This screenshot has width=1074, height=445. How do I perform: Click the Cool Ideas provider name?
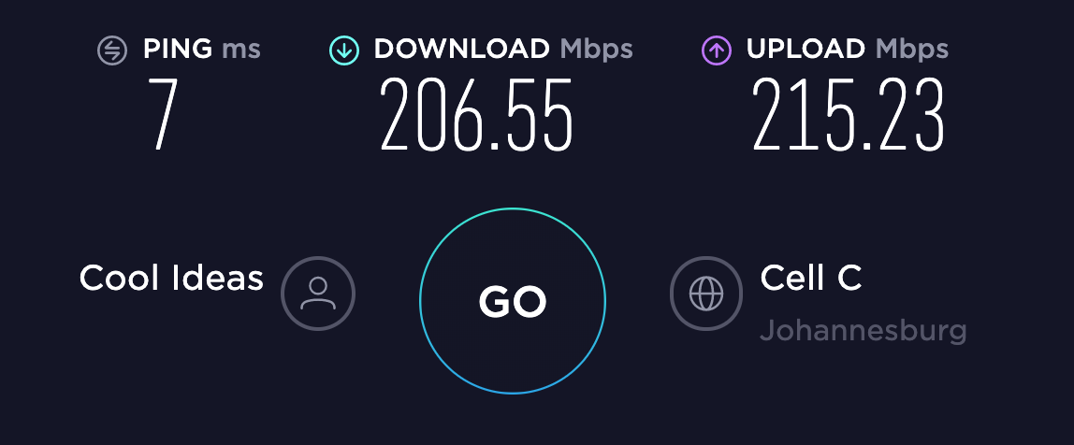tap(171, 278)
